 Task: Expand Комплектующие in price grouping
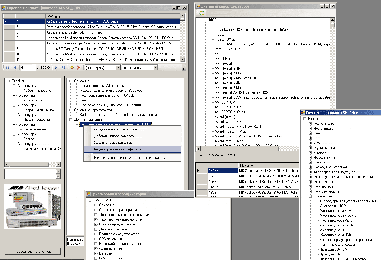pos(310,191)
